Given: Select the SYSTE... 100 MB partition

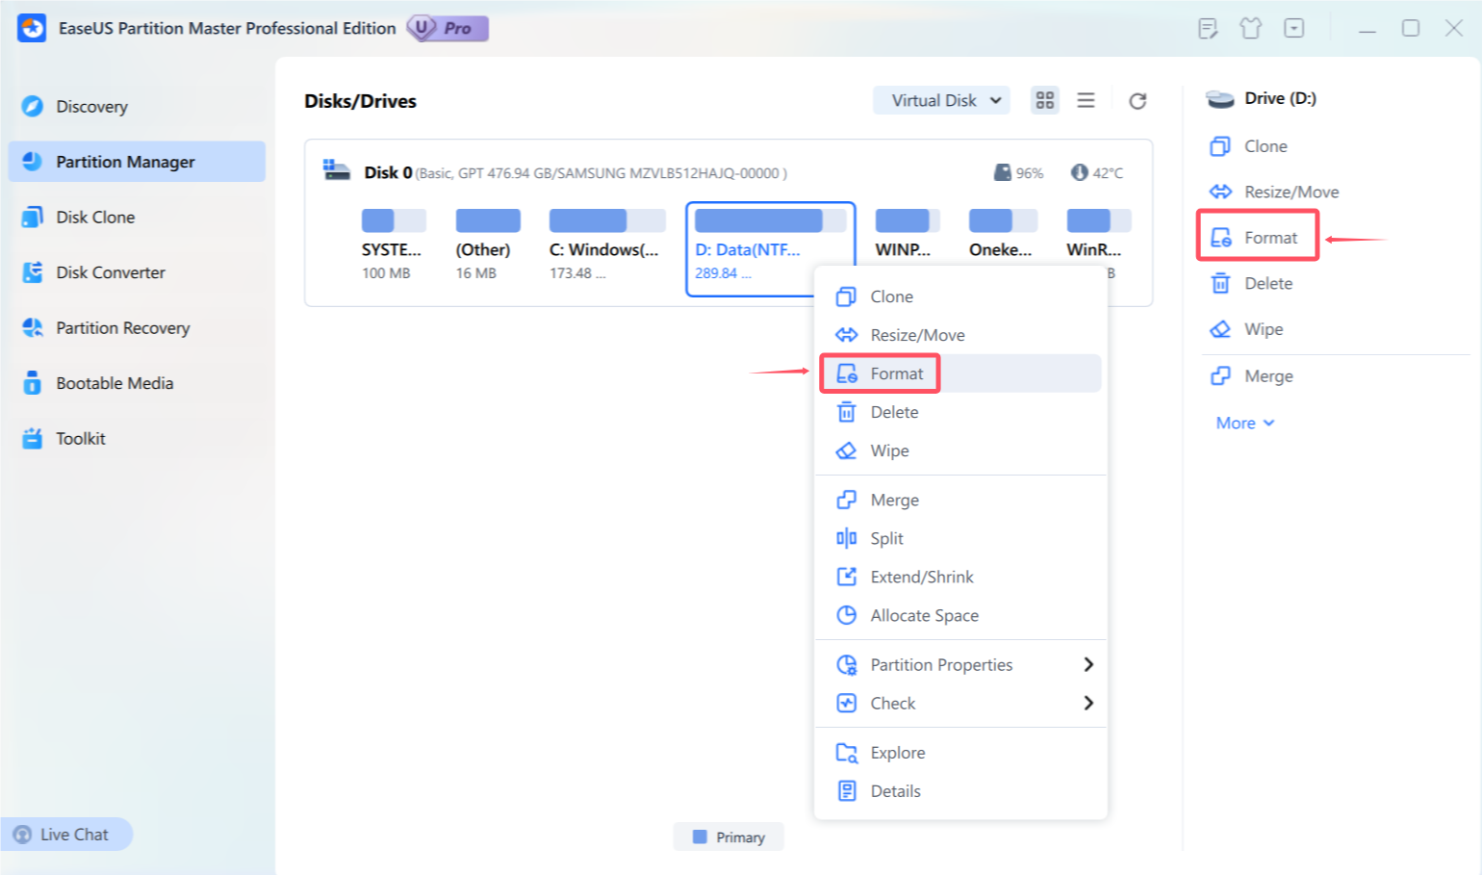Looking at the screenshot, I should (393, 245).
